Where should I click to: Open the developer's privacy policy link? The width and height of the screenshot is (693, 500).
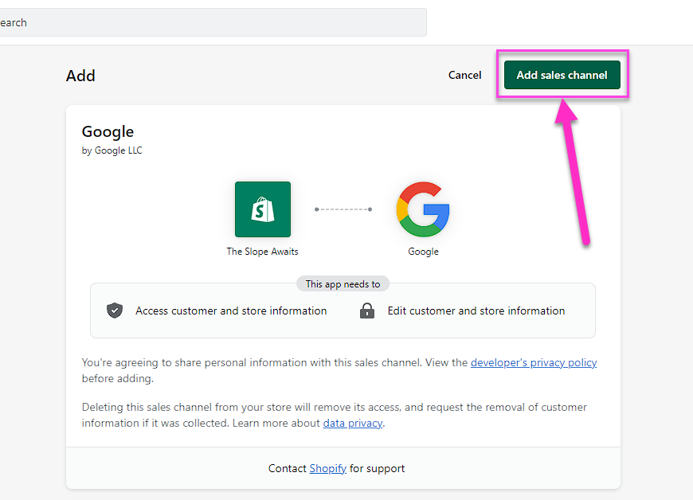click(x=534, y=362)
